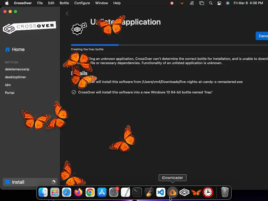Click the Stage Manager windows menu bar icon
This screenshot has height=201, width=268.
click(202, 3)
